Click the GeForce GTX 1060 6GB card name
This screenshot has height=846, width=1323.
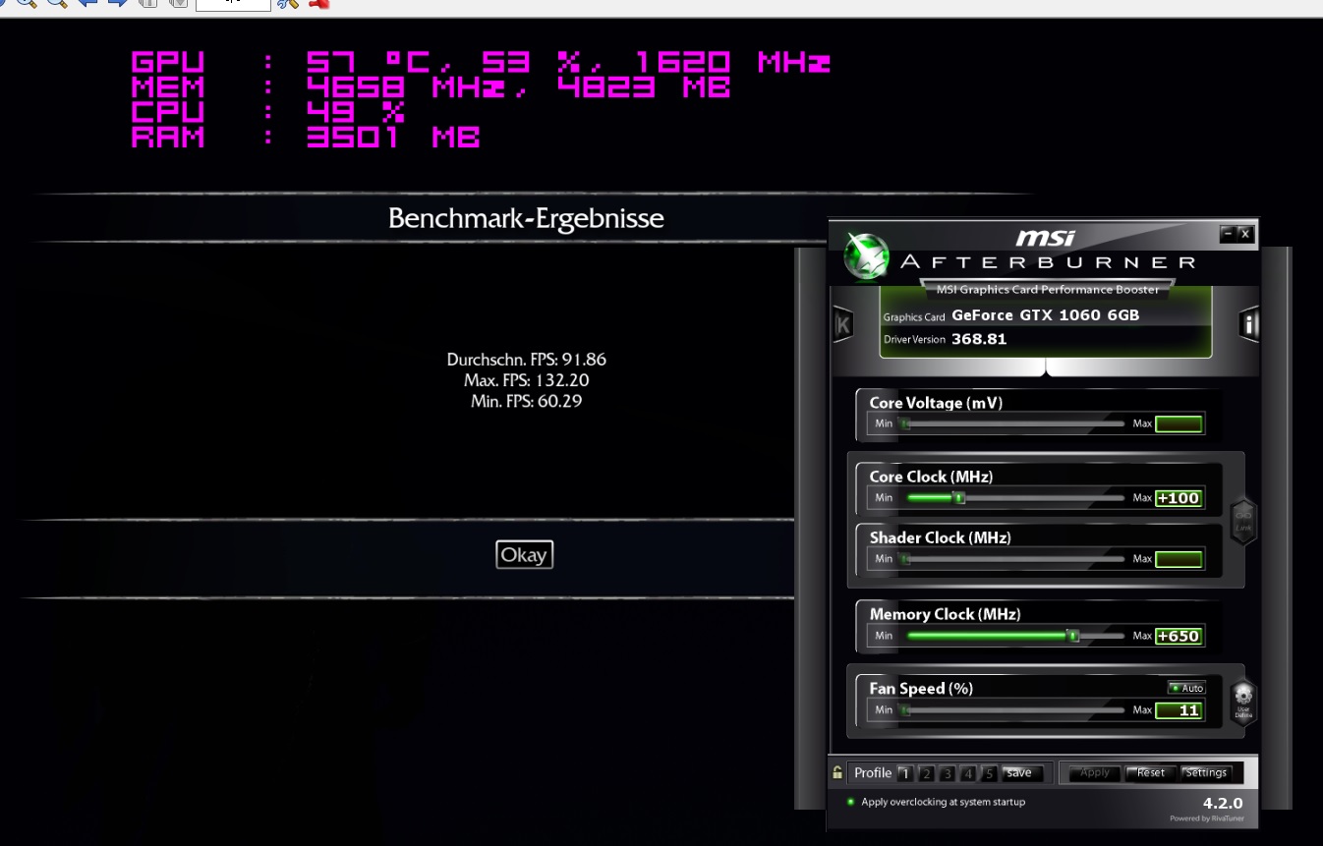(1045, 316)
